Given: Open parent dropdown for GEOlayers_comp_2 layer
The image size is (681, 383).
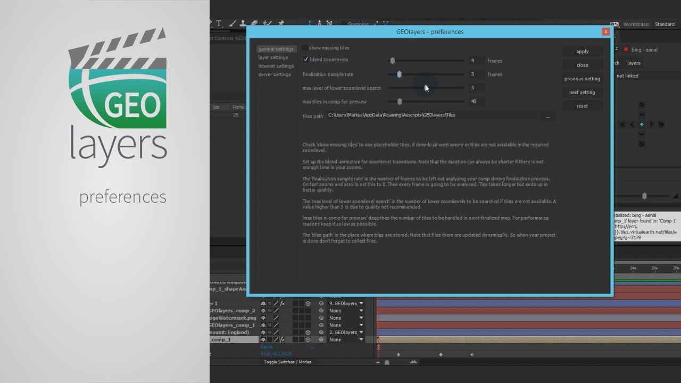Looking at the screenshot, I should (x=346, y=311).
